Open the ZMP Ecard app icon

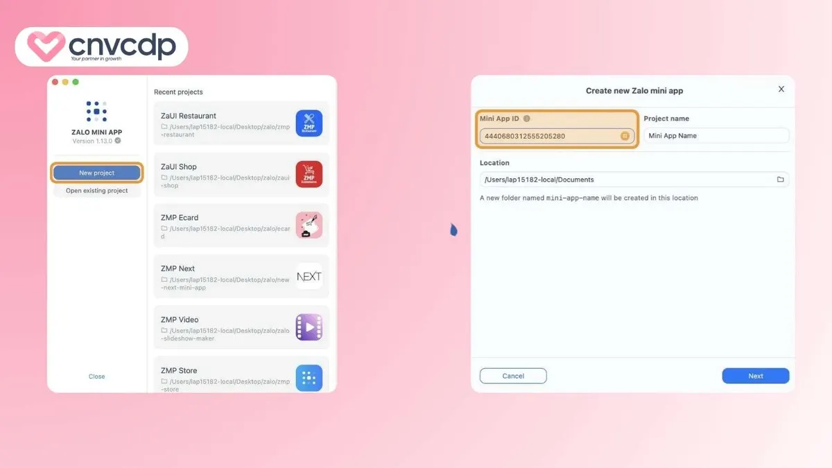[x=309, y=225]
